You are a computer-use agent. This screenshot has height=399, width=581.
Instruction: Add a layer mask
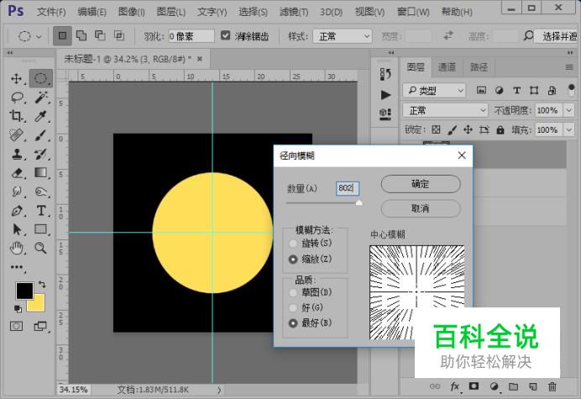click(474, 386)
